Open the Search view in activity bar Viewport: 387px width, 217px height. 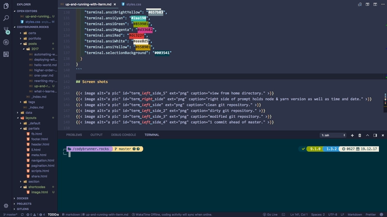pyautogui.click(x=6, y=18)
